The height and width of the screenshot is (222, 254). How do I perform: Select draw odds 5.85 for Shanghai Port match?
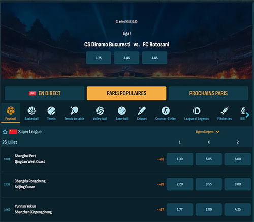click(x=209, y=159)
